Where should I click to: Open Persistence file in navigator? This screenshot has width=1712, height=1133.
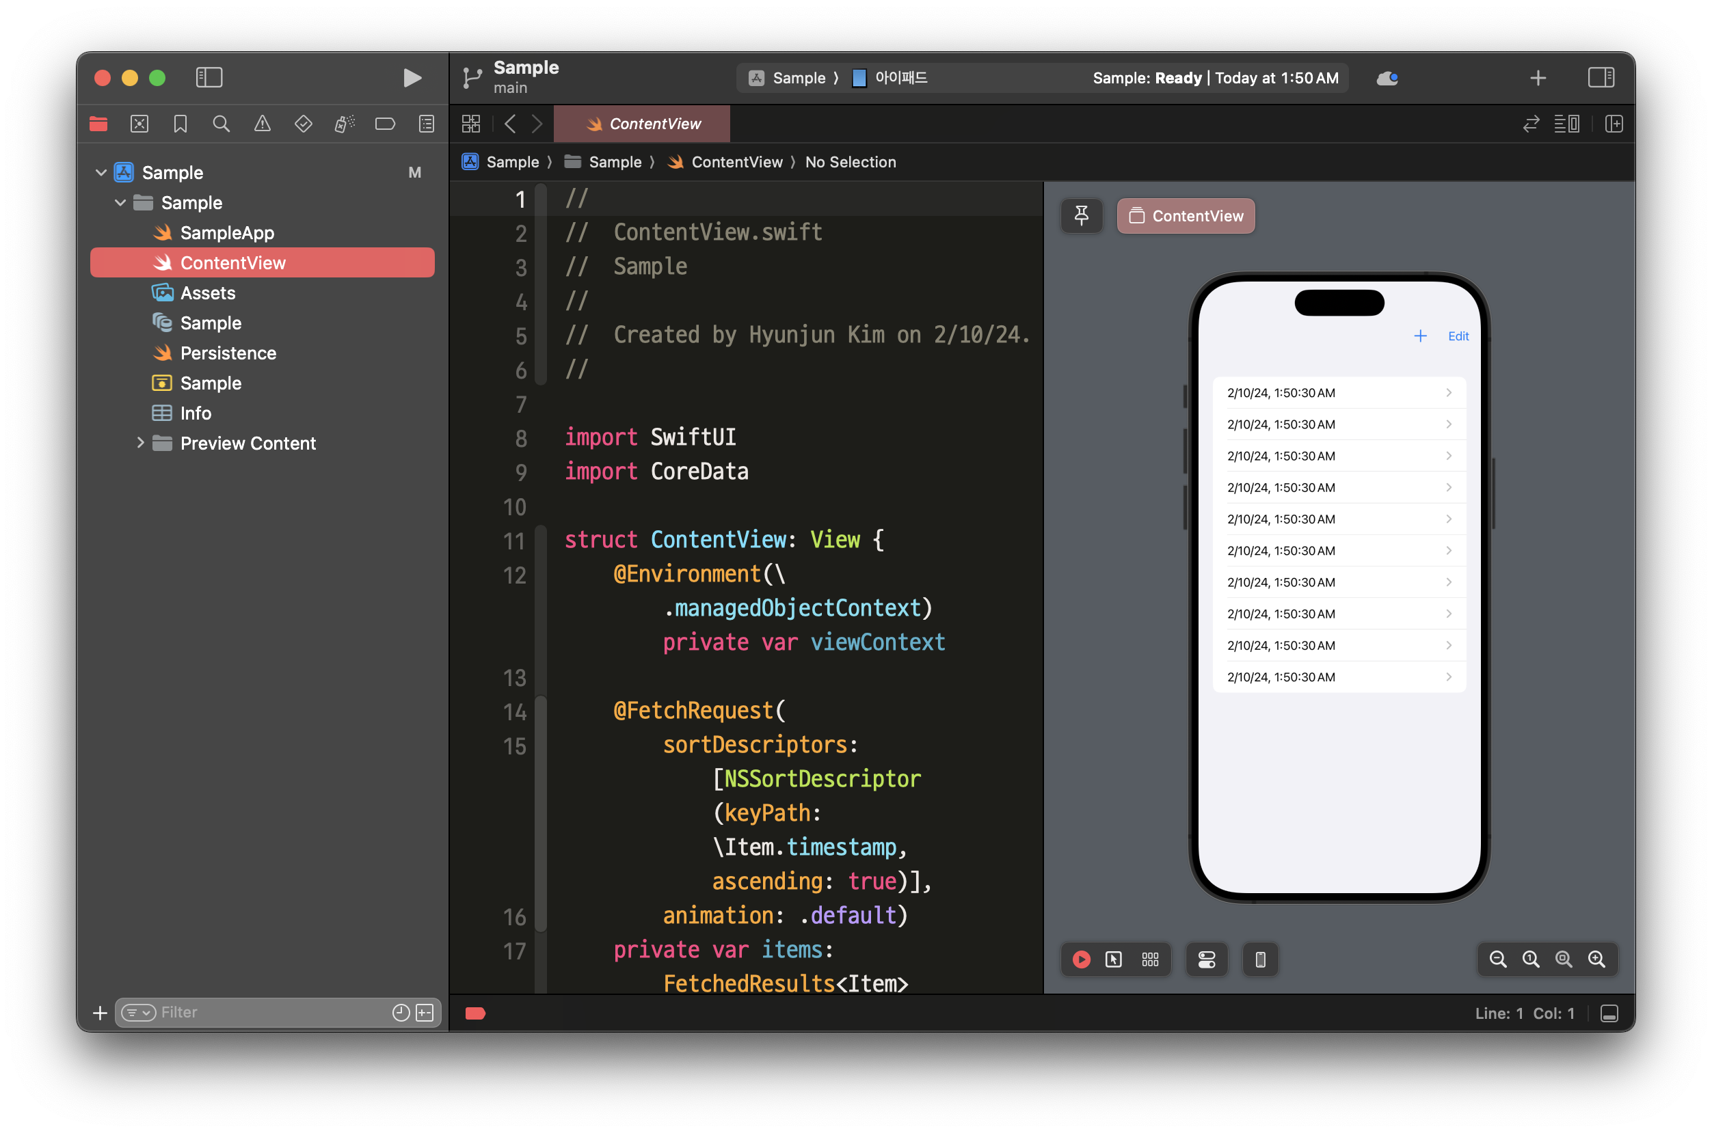[228, 353]
